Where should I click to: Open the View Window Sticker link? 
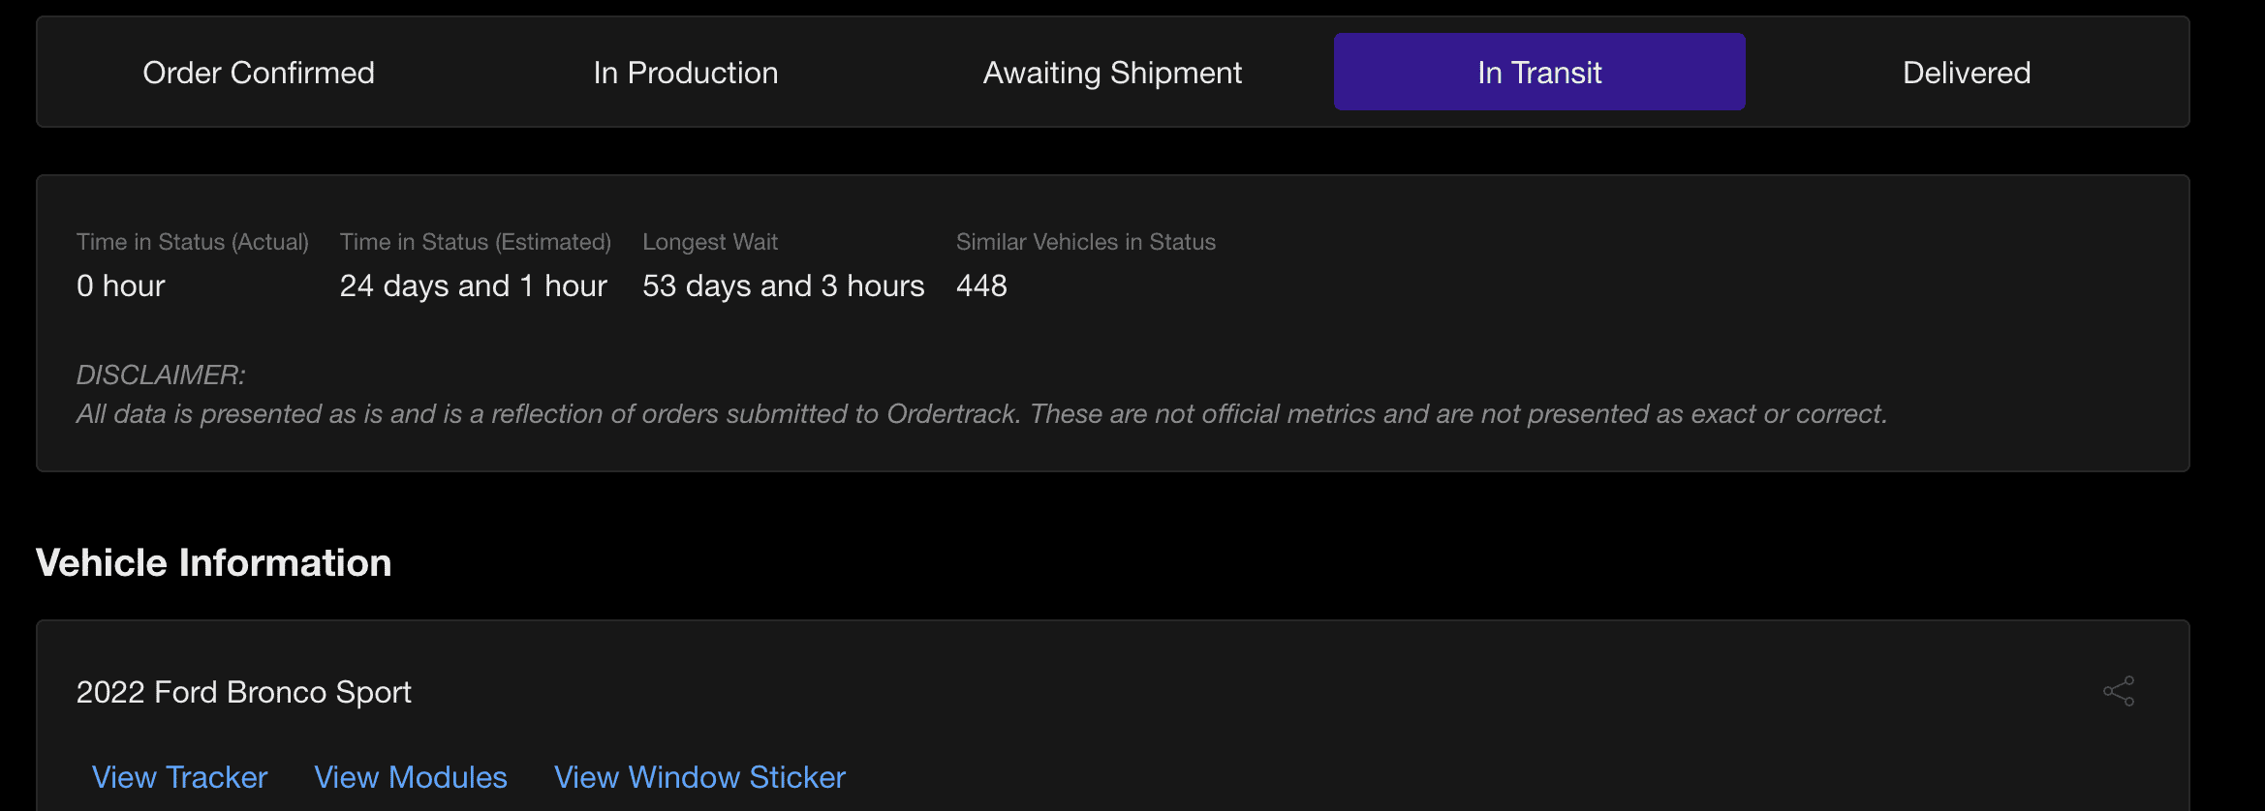pos(699,777)
